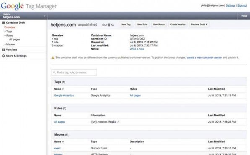The width and height of the screenshot is (250, 155).
Task: Open Rules in the sidebar
Action: point(10,35)
